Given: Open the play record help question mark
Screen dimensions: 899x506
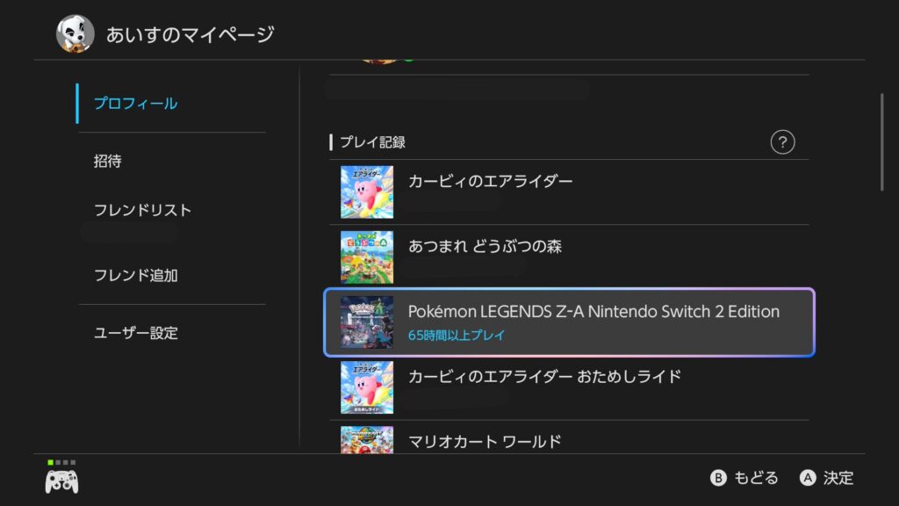Looking at the screenshot, I should 781,142.
